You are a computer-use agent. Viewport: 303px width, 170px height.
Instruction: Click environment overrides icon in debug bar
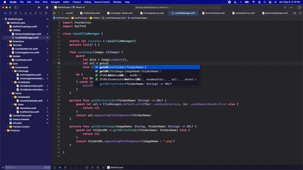coord(98,168)
